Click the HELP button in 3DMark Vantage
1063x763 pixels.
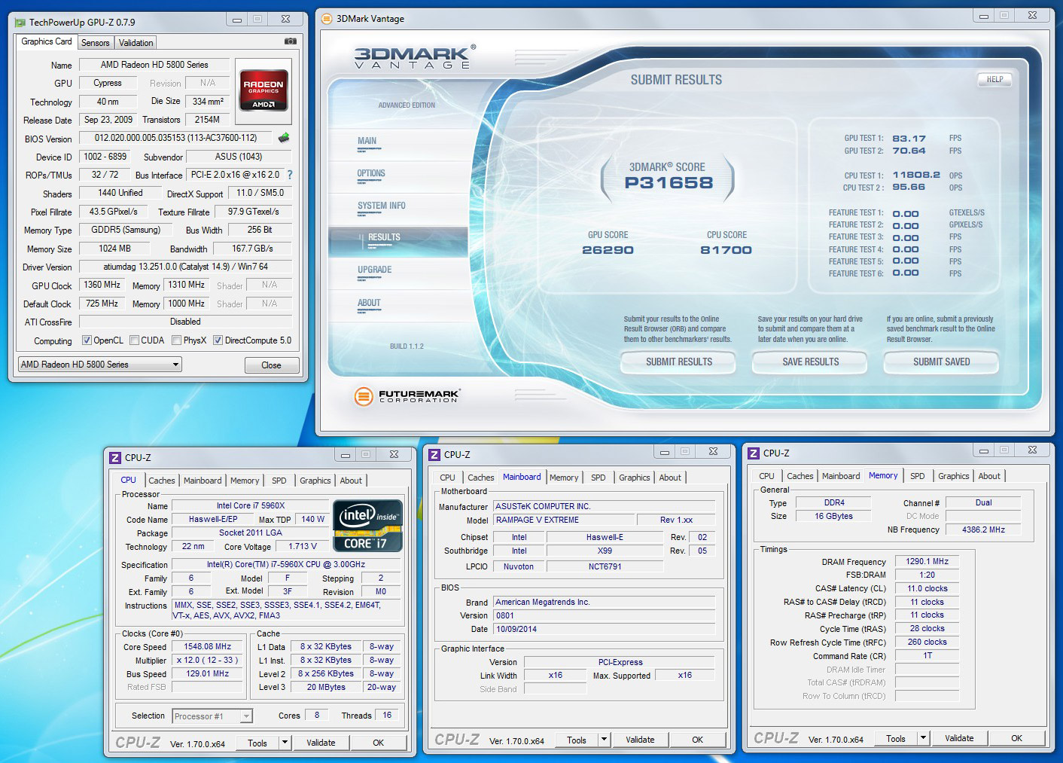(x=994, y=79)
